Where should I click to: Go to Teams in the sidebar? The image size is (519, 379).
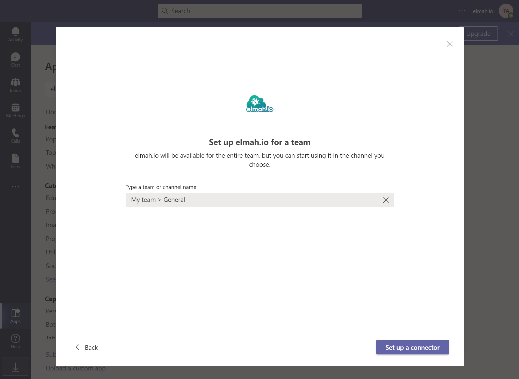click(x=15, y=85)
